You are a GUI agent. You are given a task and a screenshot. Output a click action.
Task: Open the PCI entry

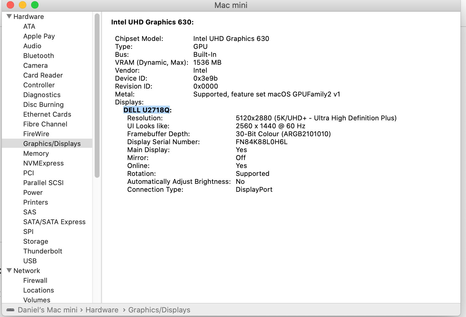tap(29, 173)
